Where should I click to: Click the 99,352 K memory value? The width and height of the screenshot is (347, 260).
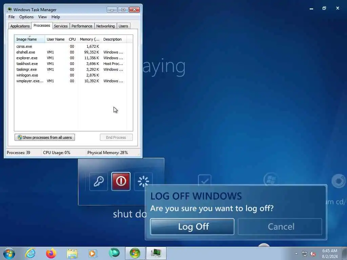click(91, 52)
